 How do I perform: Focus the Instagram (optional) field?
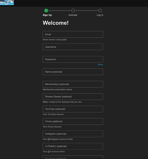tap(73, 134)
